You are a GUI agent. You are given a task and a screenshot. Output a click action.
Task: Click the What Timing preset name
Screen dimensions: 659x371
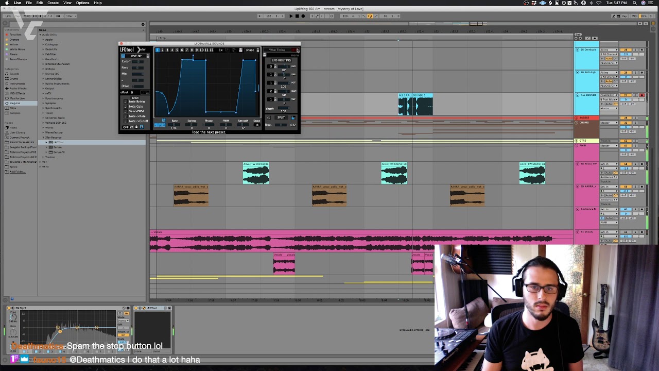pyautogui.click(x=277, y=50)
